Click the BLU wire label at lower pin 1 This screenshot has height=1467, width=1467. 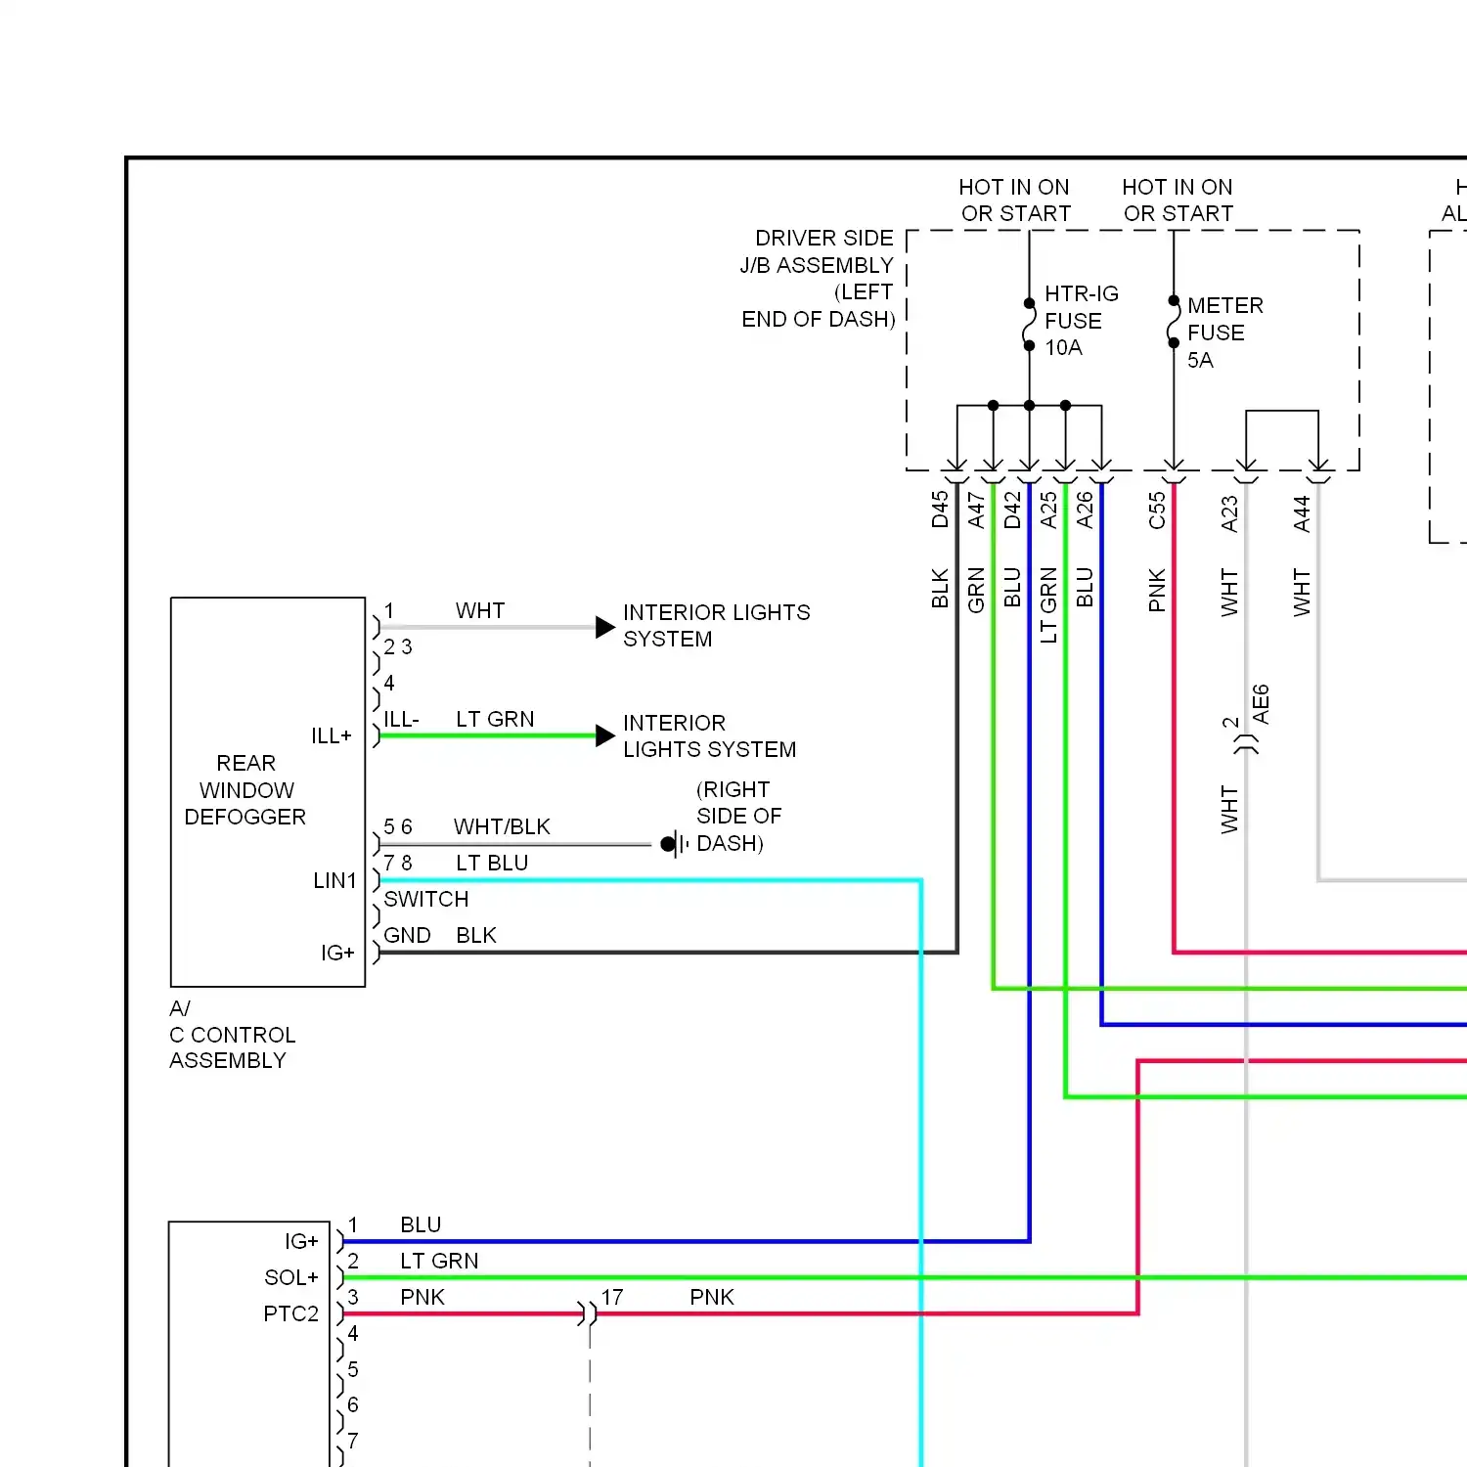click(x=421, y=1224)
